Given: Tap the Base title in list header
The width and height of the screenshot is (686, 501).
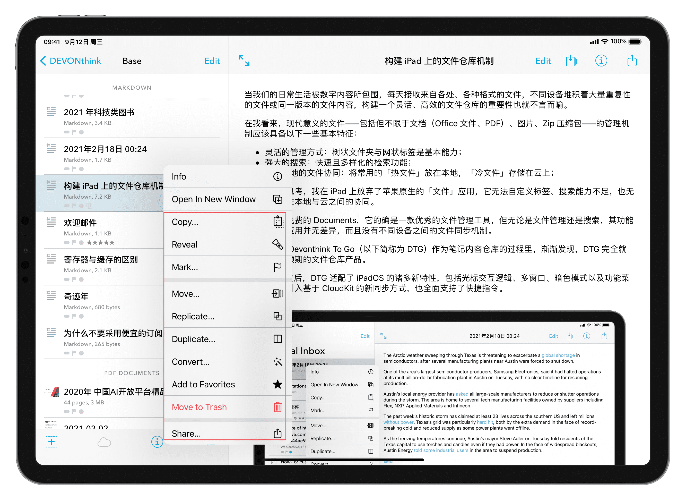Looking at the screenshot, I should click(132, 61).
